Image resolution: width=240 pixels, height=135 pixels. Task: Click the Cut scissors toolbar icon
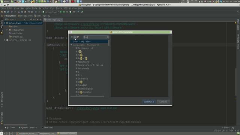(19, 12)
